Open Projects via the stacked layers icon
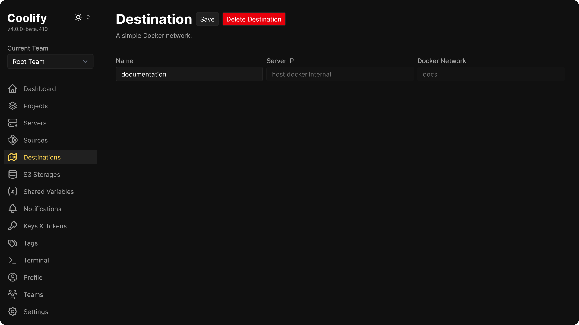The height and width of the screenshot is (325, 579). [x=12, y=106]
